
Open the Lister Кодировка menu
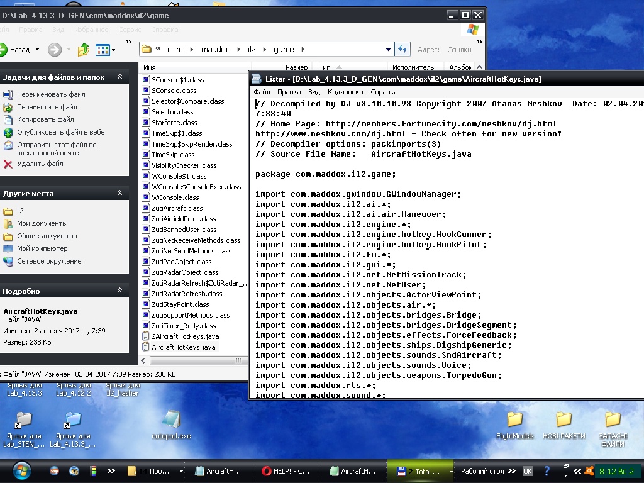(x=345, y=92)
